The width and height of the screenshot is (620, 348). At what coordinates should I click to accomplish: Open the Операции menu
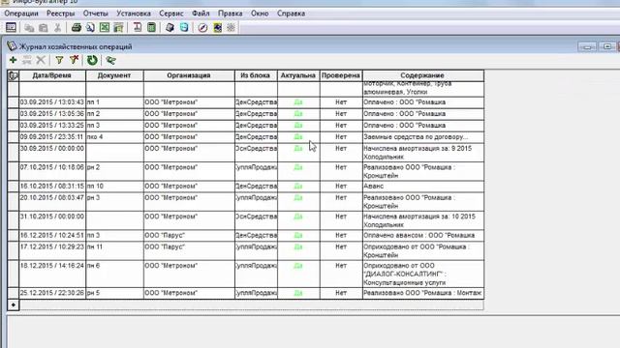(x=21, y=14)
